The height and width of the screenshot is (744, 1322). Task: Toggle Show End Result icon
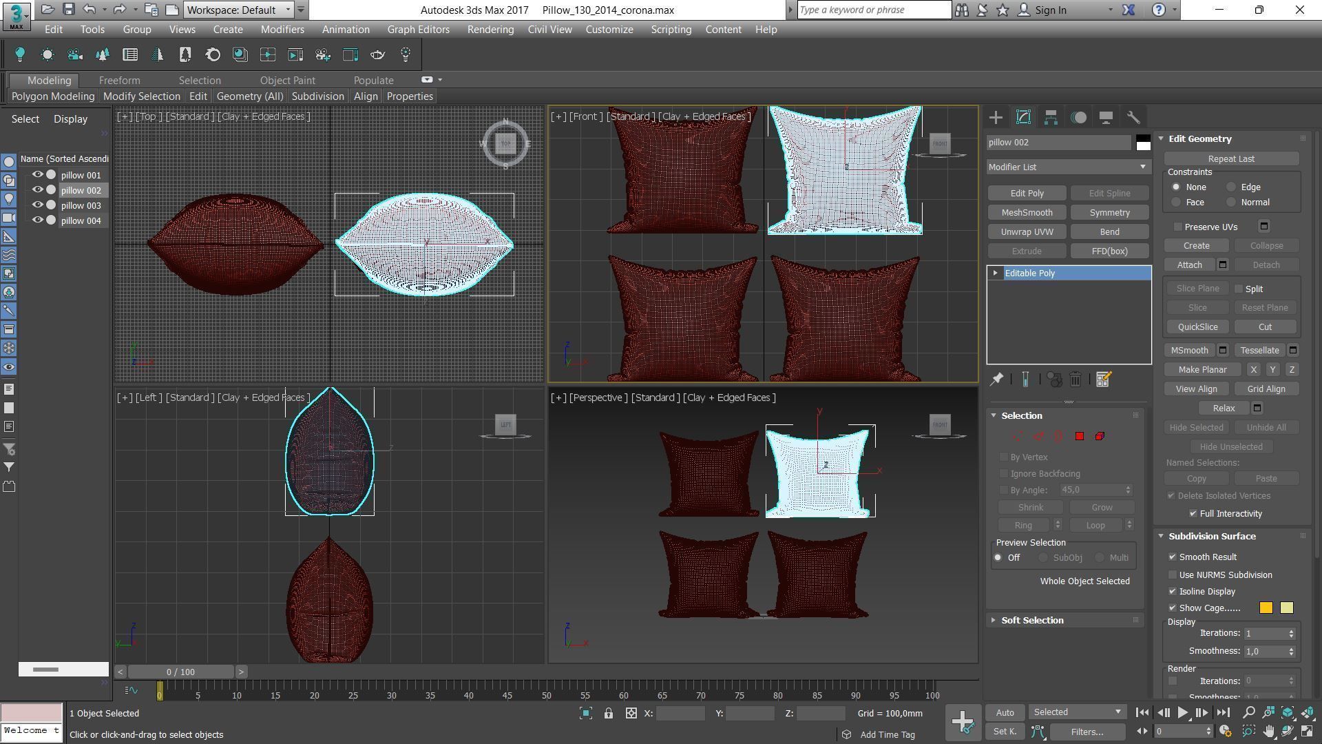(1025, 380)
